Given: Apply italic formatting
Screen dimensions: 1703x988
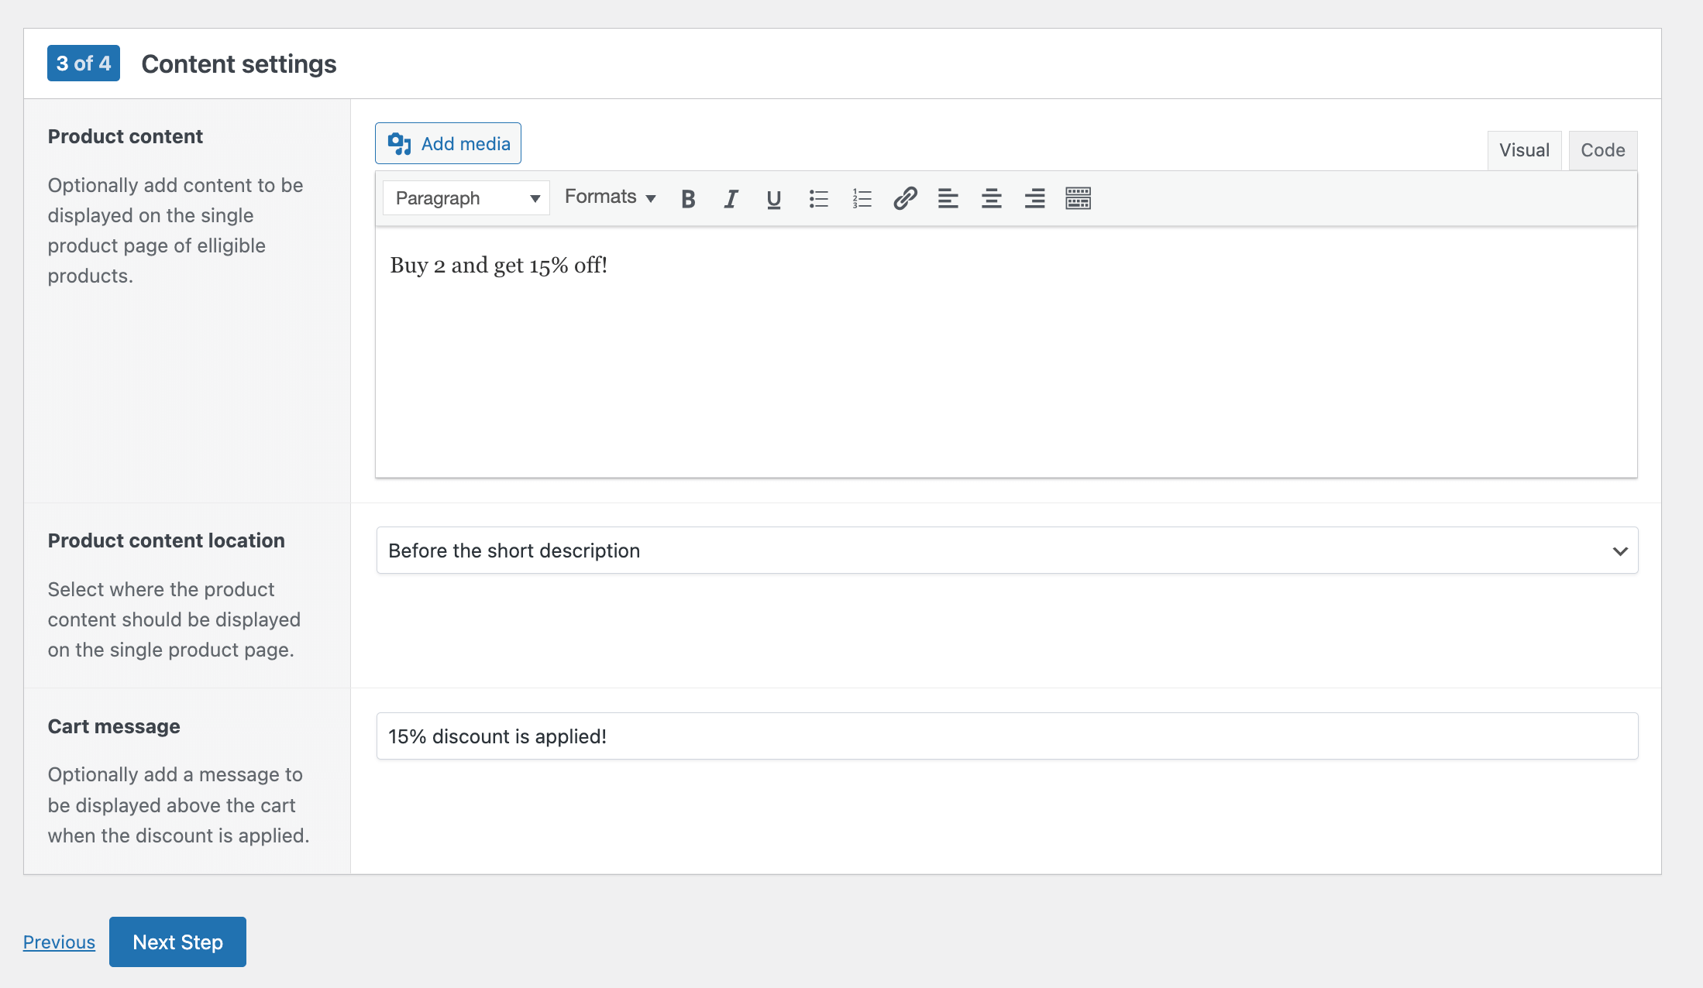Looking at the screenshot, I should tap(731, 199).
